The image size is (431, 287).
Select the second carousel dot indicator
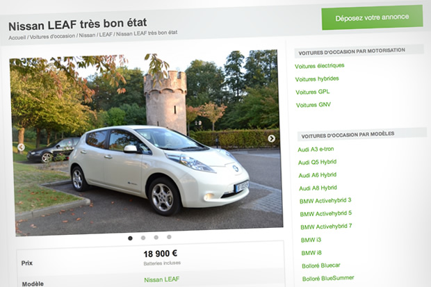[x=143, y=238]
